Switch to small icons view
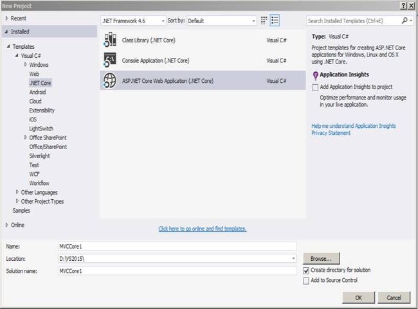The image size is (418, 309). click(264, 21)
